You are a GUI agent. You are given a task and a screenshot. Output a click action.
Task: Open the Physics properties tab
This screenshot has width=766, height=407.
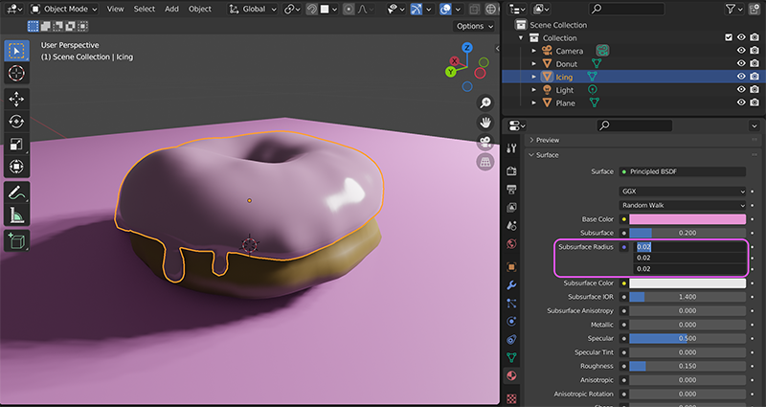coord(511,321)
